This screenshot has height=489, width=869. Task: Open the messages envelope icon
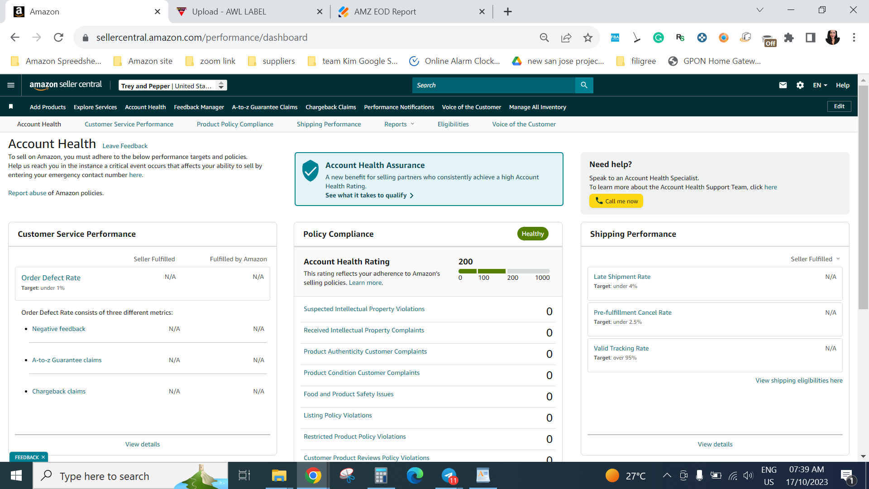tap(783, 85)
